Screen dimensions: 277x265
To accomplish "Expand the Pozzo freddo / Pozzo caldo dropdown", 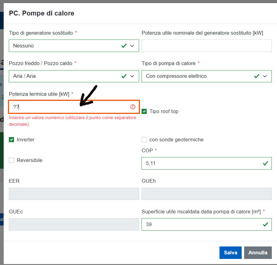I will click(x=74, y=76).
